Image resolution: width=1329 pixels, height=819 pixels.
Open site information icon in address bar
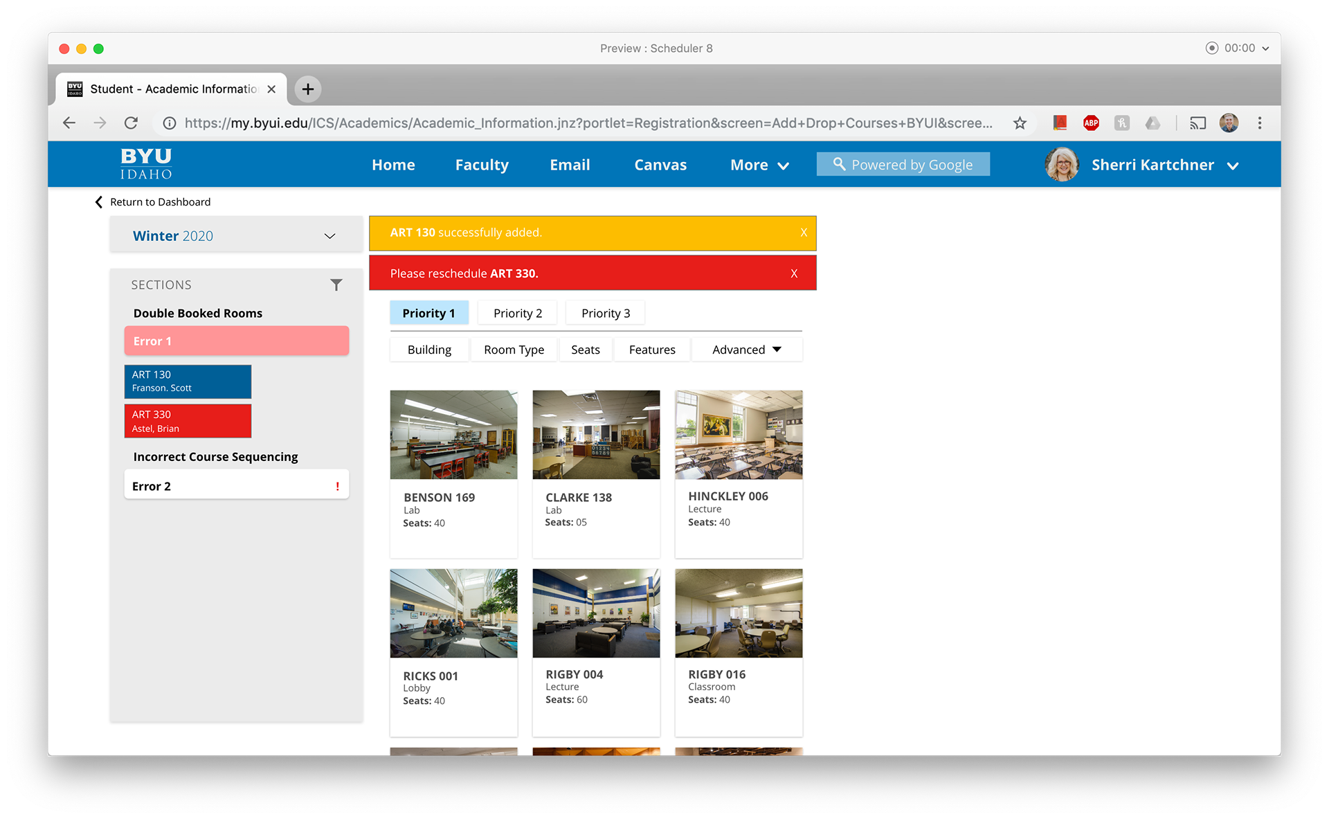[169, 123]
